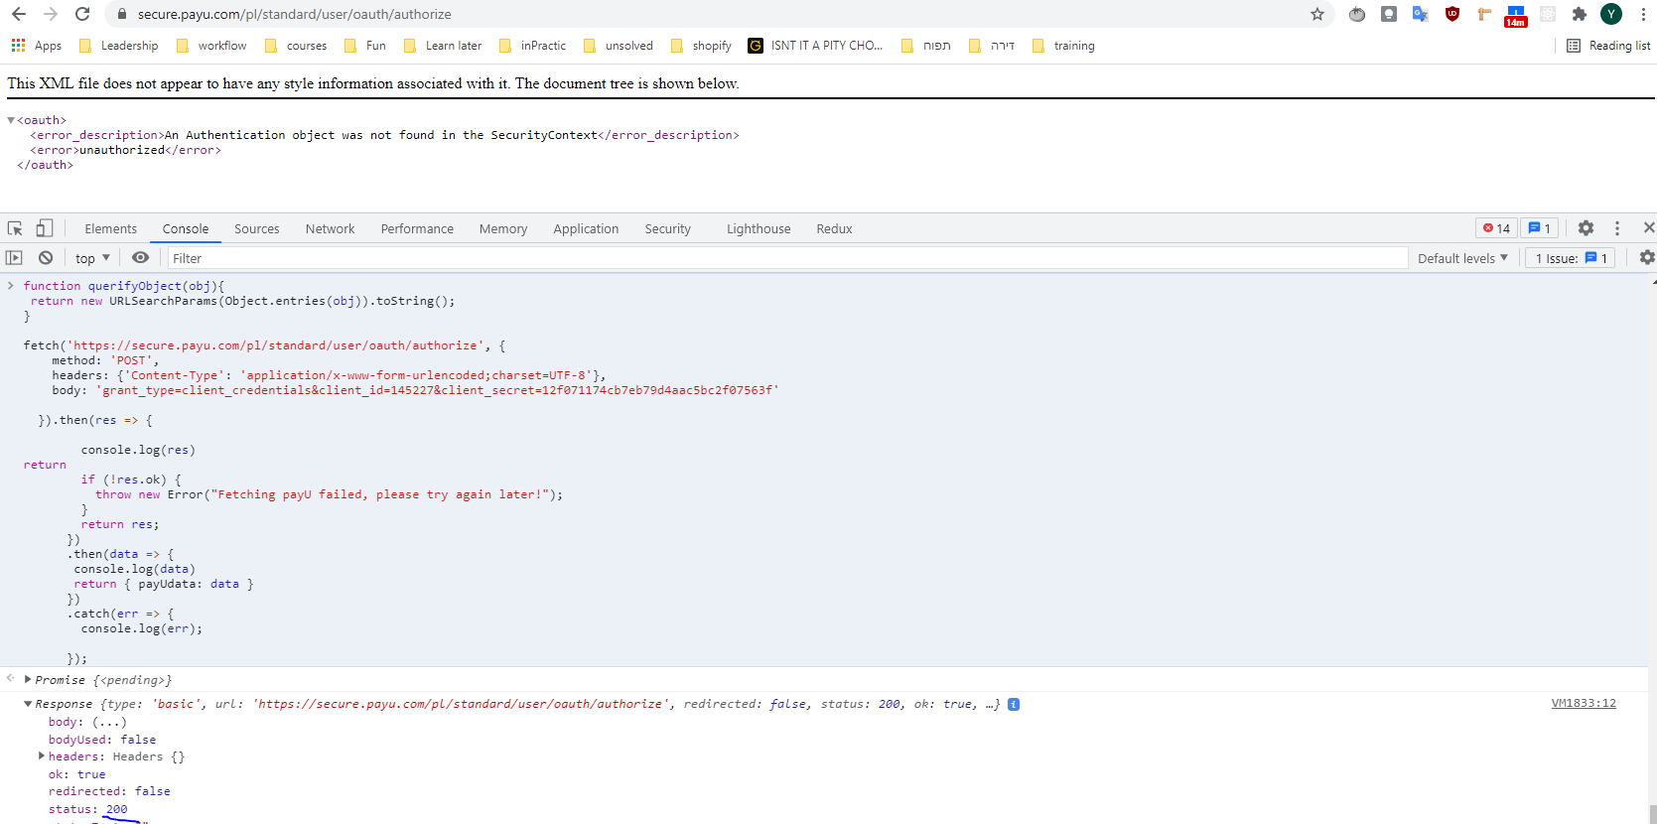Image resolution: width=1657 pixels, height=824 pixels.
Task: Switch to the Security tab
Action: (667, 228)
